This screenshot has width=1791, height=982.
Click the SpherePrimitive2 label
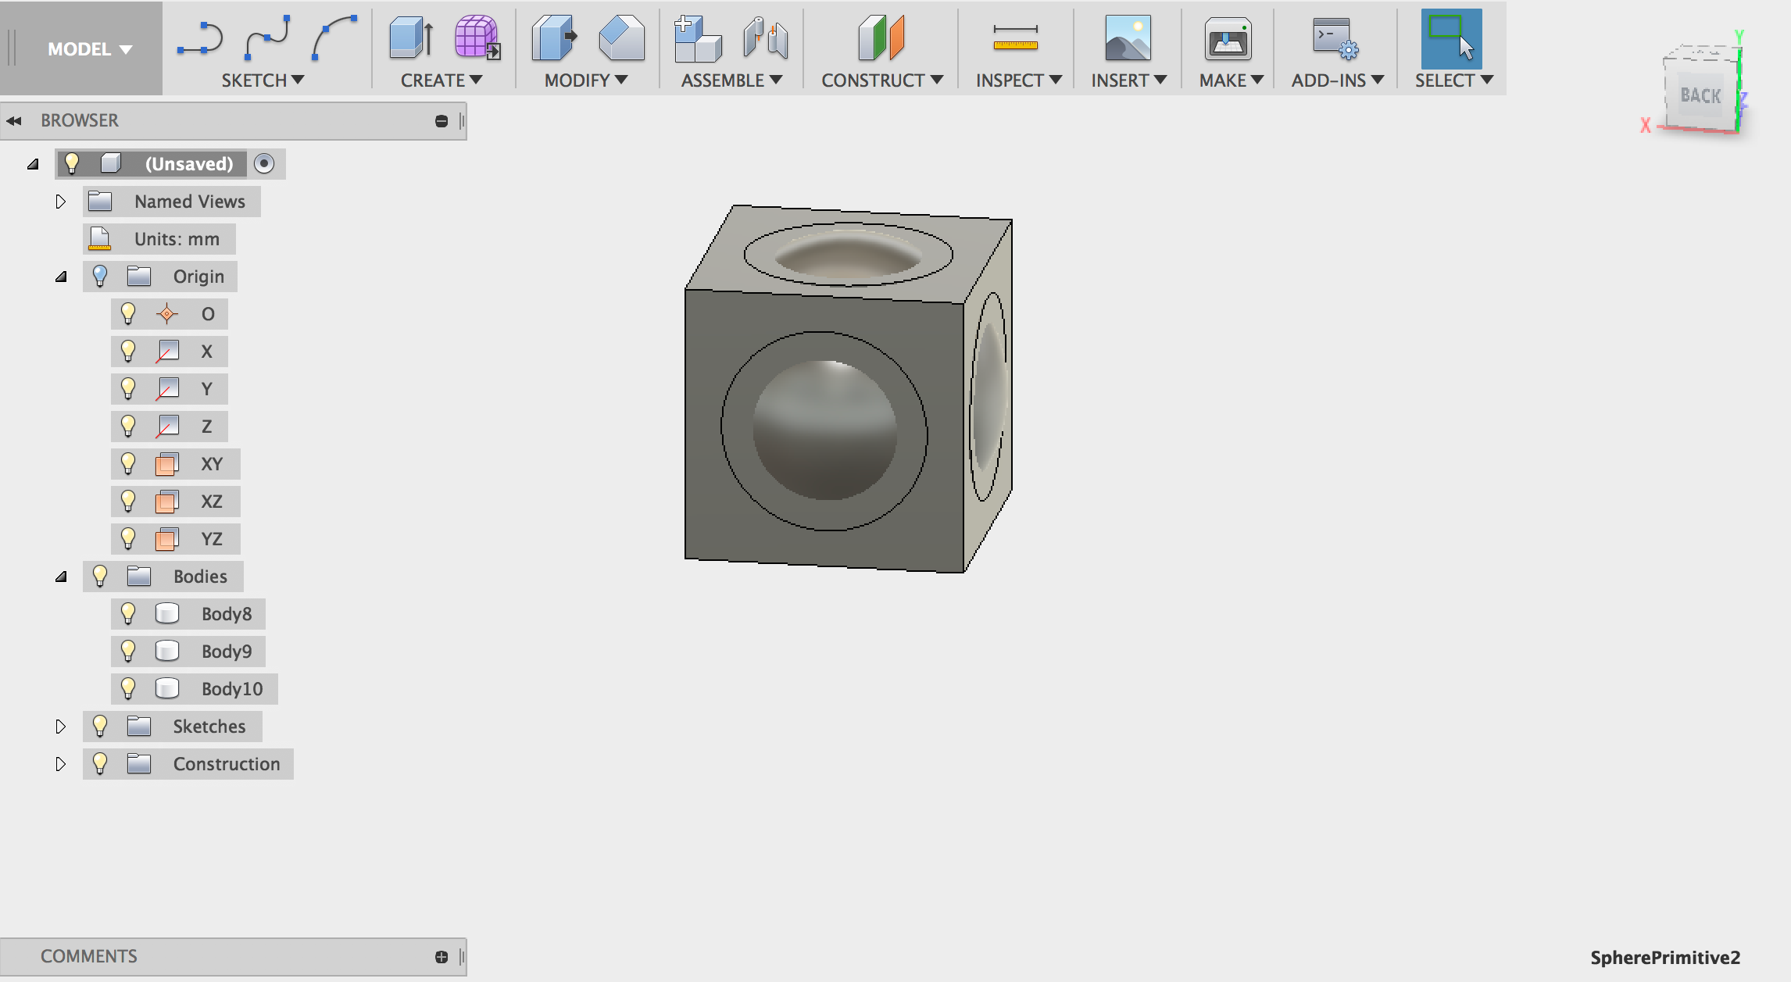(1665, 958)
